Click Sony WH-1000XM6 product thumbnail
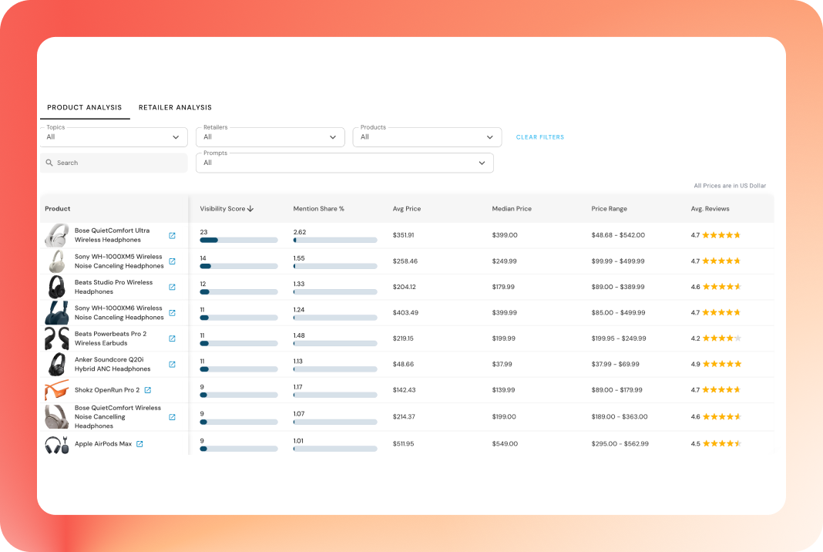The height and width of the screenshot is (552, 823). (x=57, y=312)
